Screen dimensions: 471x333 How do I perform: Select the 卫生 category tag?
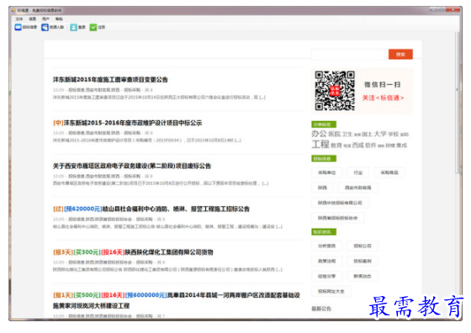click(x=347, y=135)
